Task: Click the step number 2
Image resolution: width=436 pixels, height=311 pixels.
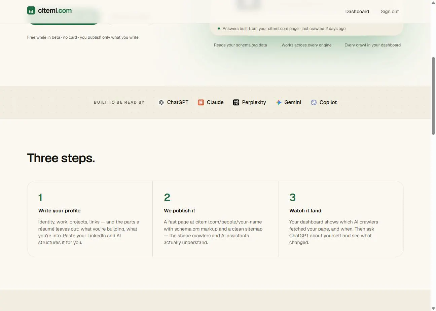Action: point(167,197)
